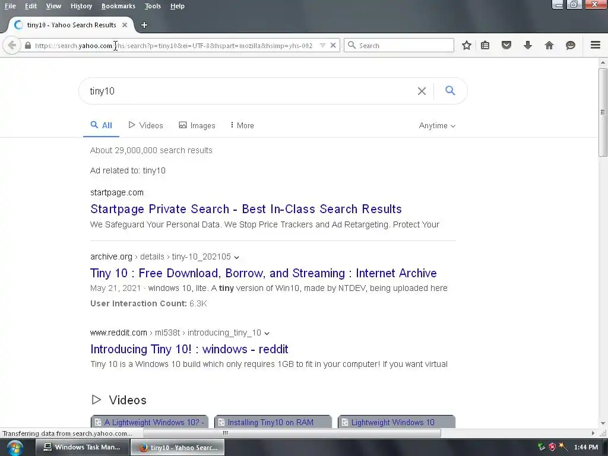Click the magnifier icon in Firefox search box

(x=351, y=45)
